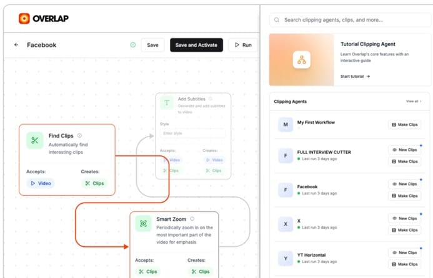
Task: Go back with the arrow beside Facebook
Action: coord(16,45)
